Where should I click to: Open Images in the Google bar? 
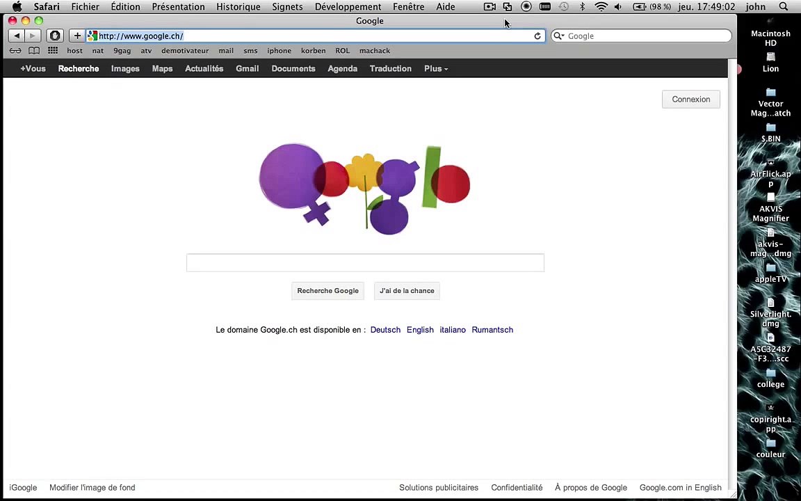(x=125, y=68)
